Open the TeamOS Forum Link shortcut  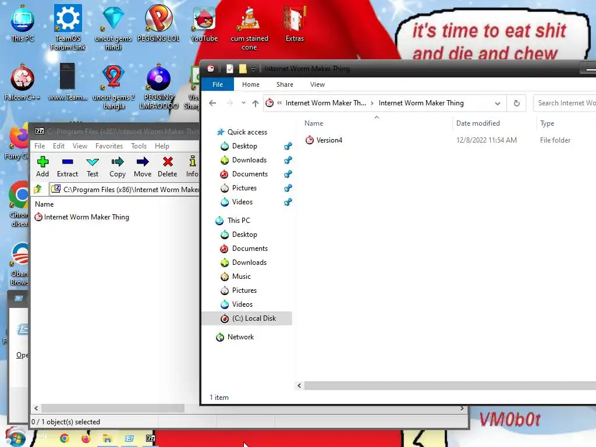68,28
